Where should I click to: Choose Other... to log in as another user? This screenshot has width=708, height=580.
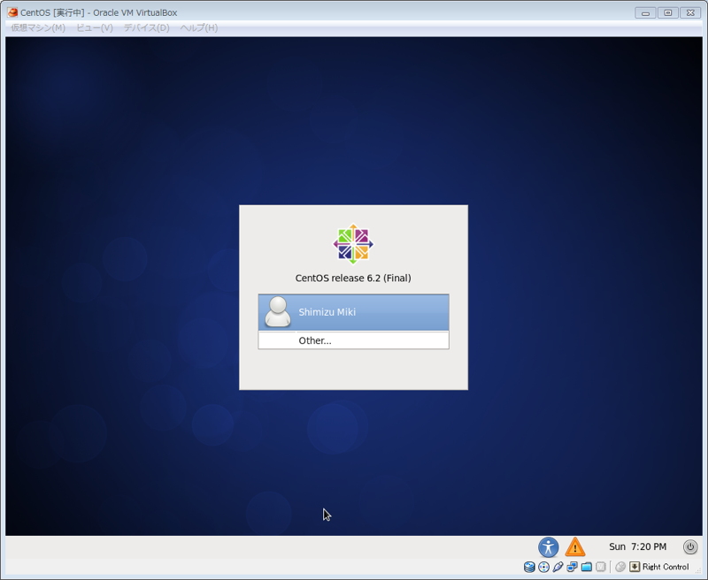tap(353, 340)
